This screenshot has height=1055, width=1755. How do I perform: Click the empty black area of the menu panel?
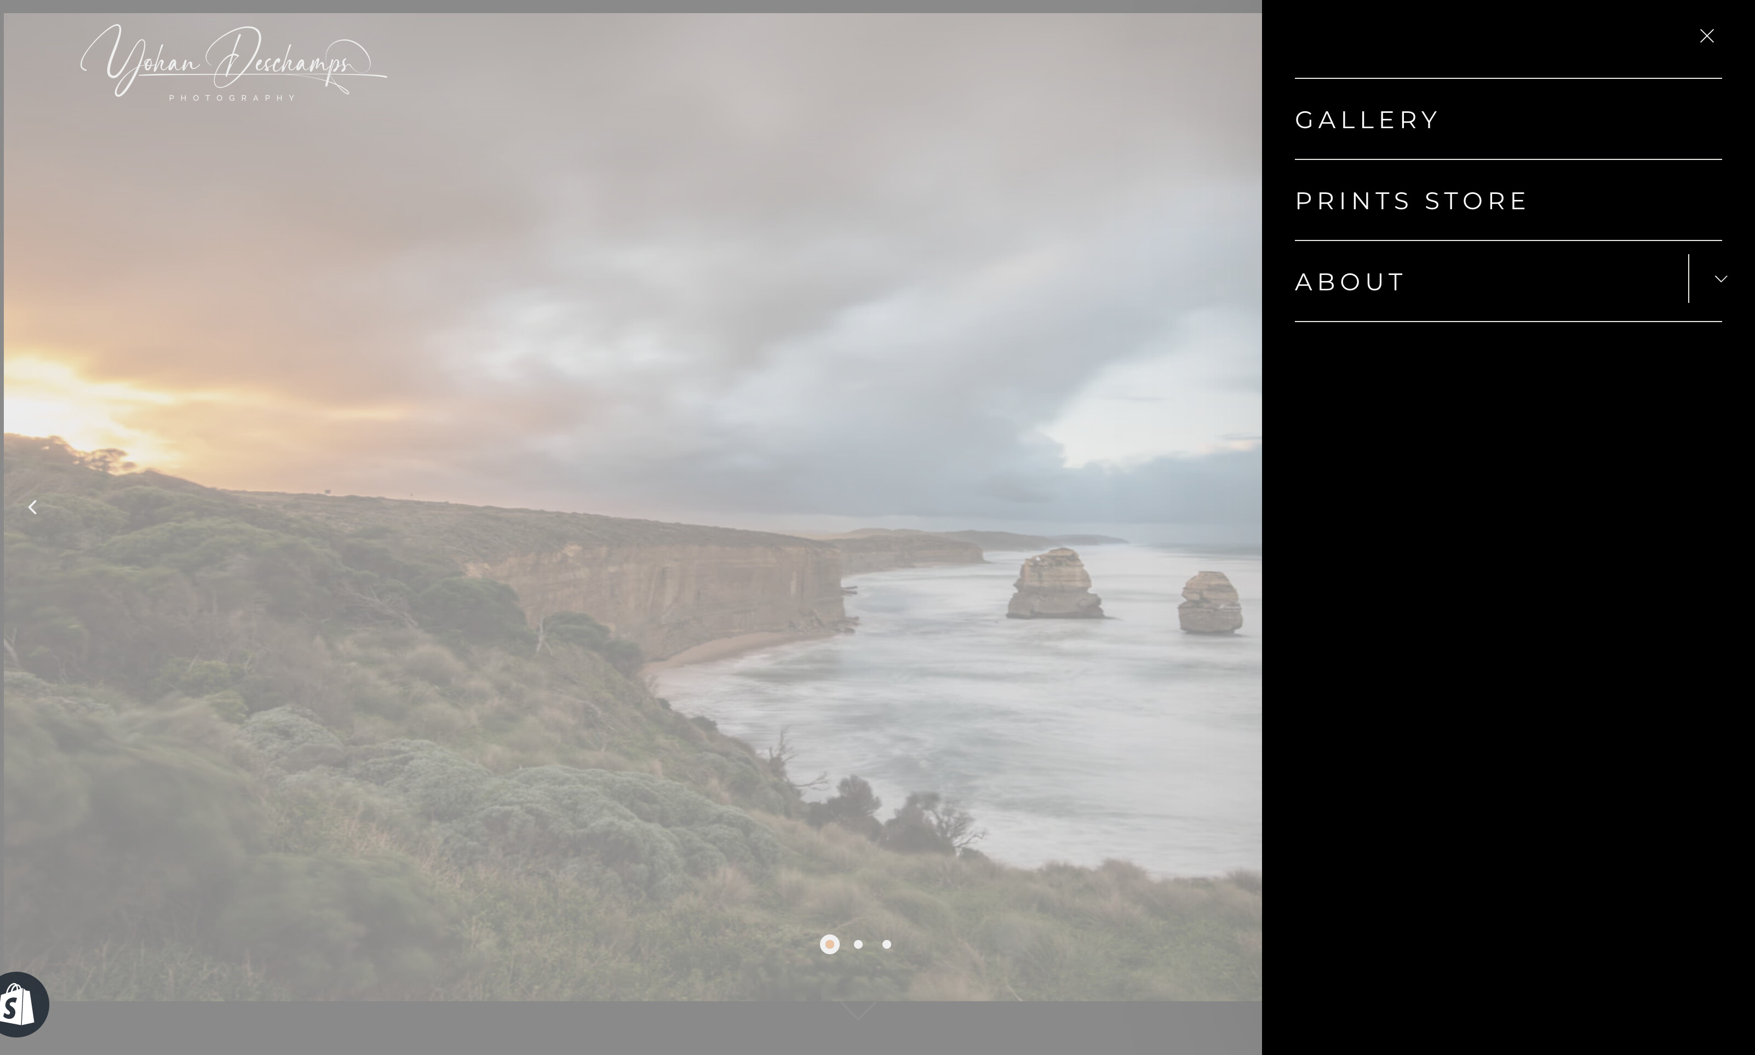click(x=1507, y=675)
